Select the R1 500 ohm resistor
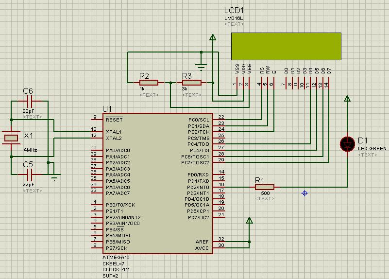The image size is (389, 279). pos(265,187)
